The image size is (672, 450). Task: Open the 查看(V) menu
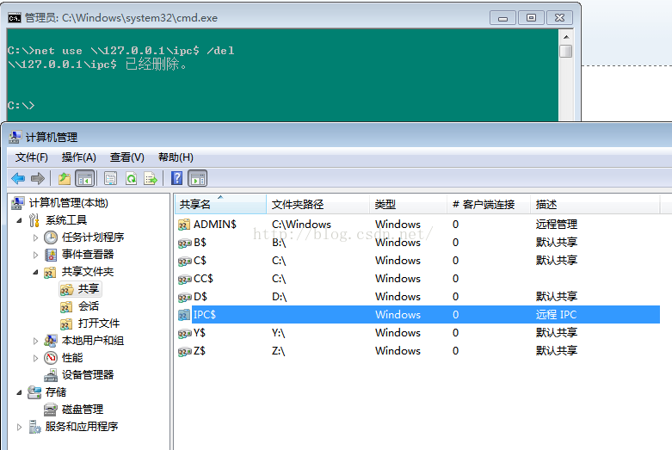pyautogui.click(x=126, y=157)
